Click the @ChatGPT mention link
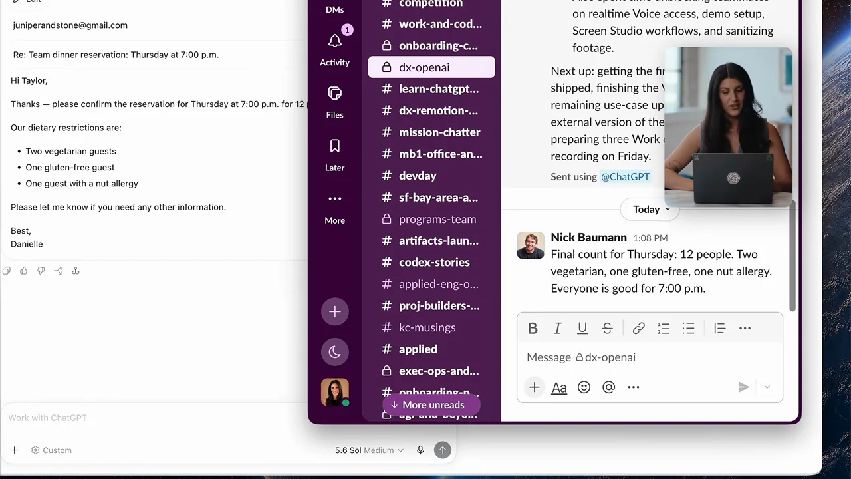 click(625, 177)
